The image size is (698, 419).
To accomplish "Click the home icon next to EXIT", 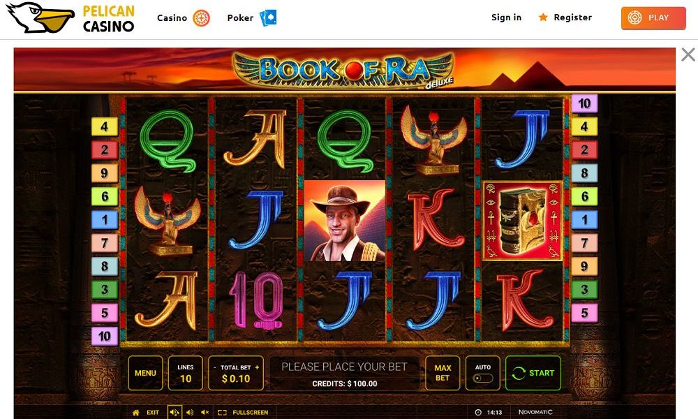I will tap(136, 412).
